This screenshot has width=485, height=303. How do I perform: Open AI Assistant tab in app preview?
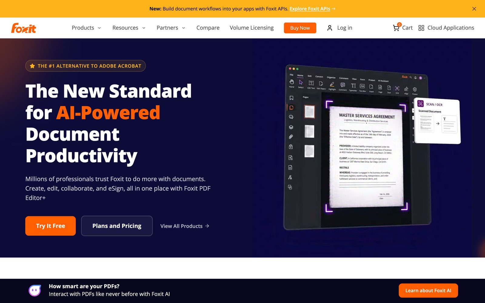[x=383, y=81]
